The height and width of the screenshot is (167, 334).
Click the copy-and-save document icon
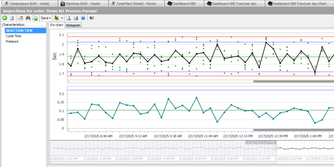click(35, 18)
